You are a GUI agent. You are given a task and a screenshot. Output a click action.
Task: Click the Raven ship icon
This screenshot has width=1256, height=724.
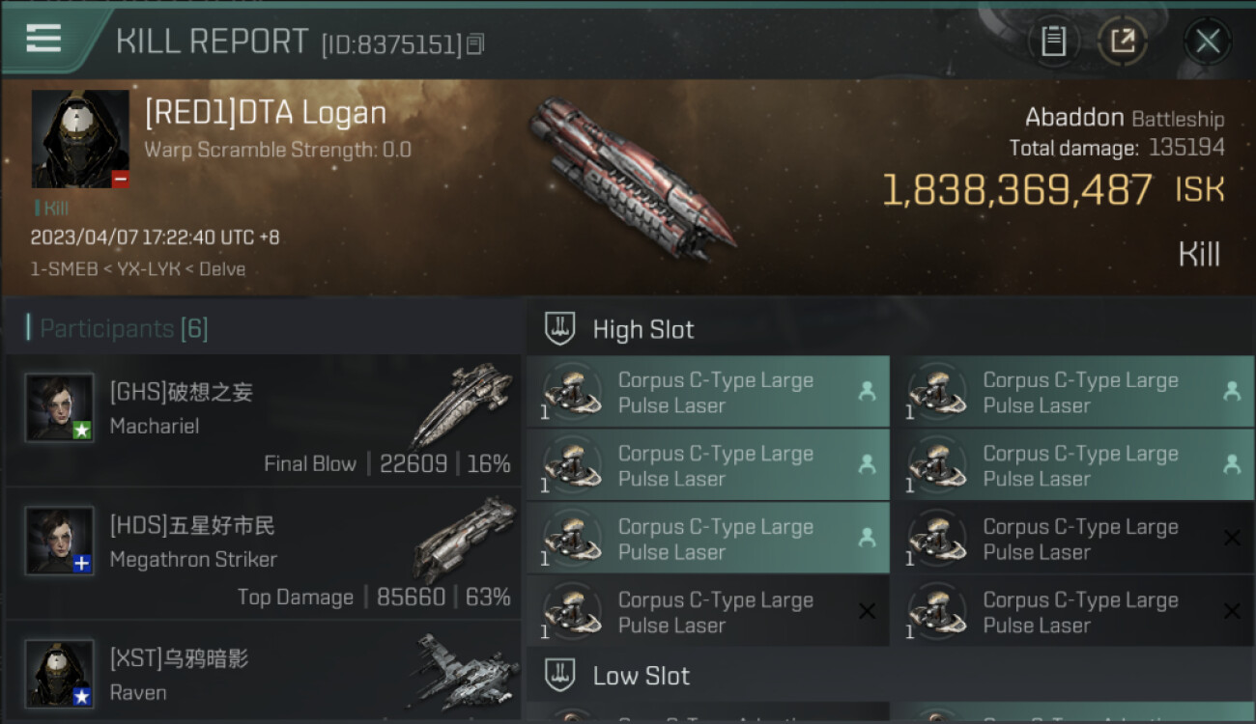pos(464,671)
